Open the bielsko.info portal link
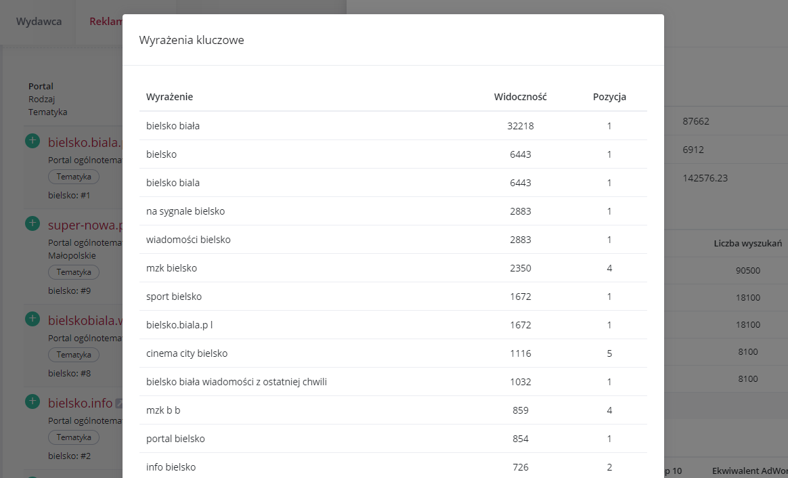Viewport: 788px width, 478px height. coord(80,403)
